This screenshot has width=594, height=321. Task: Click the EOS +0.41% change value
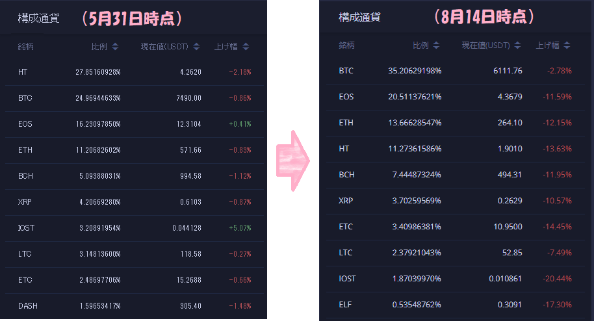click(x=240, y=124)
